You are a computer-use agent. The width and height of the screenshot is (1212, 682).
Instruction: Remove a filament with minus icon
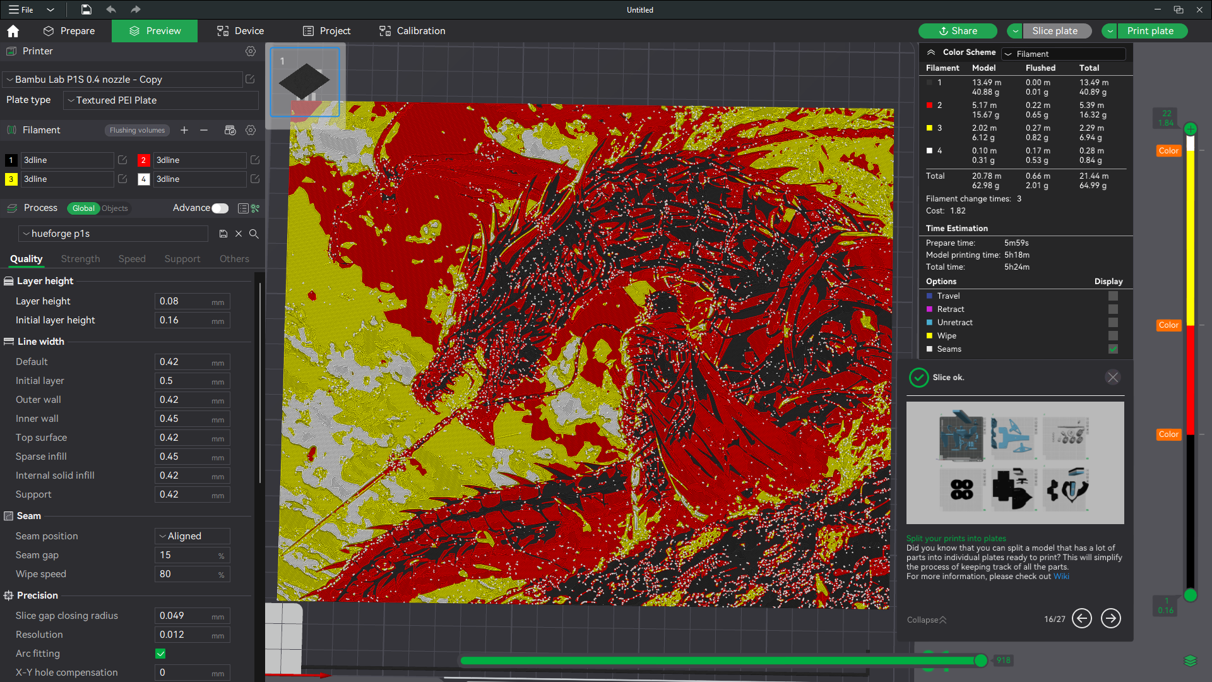coord(204,130)
